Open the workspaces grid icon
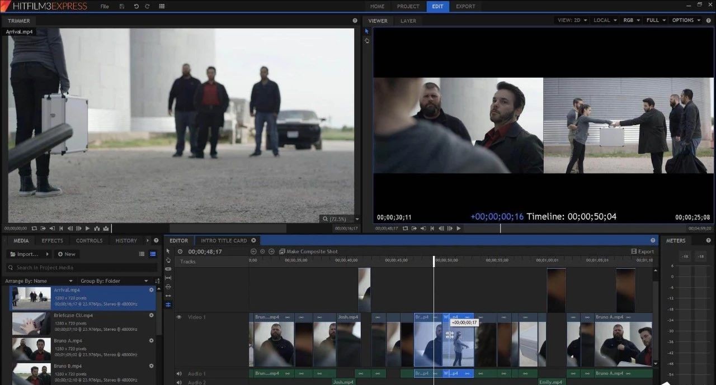The height and width of the screenshot is (385, 716). coord(162,6)
